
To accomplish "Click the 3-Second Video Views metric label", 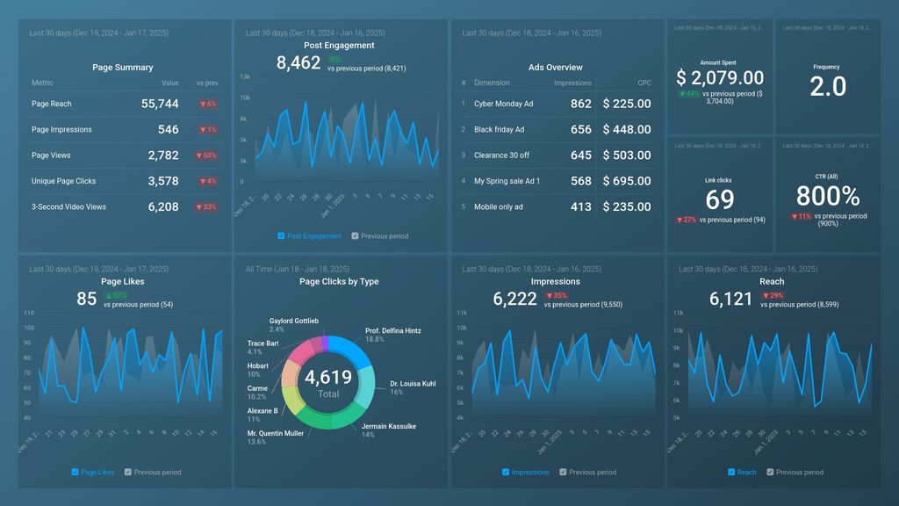I will pyautogui.click(x=68, y=207).
